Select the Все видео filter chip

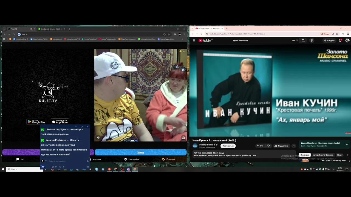(x=305, y=155)
